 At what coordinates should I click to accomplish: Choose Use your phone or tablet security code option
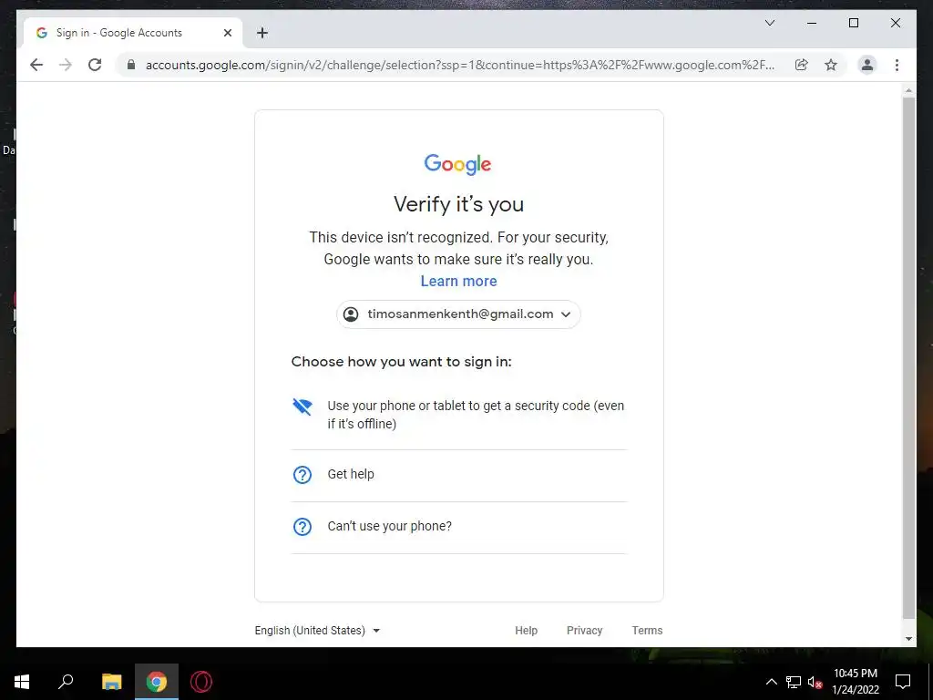[459, 415]
